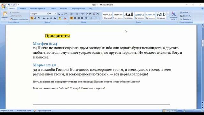Select Align Right paragraph button
Image resolution: width=204 pixels, height=115 pixels.
coord(79,18)
